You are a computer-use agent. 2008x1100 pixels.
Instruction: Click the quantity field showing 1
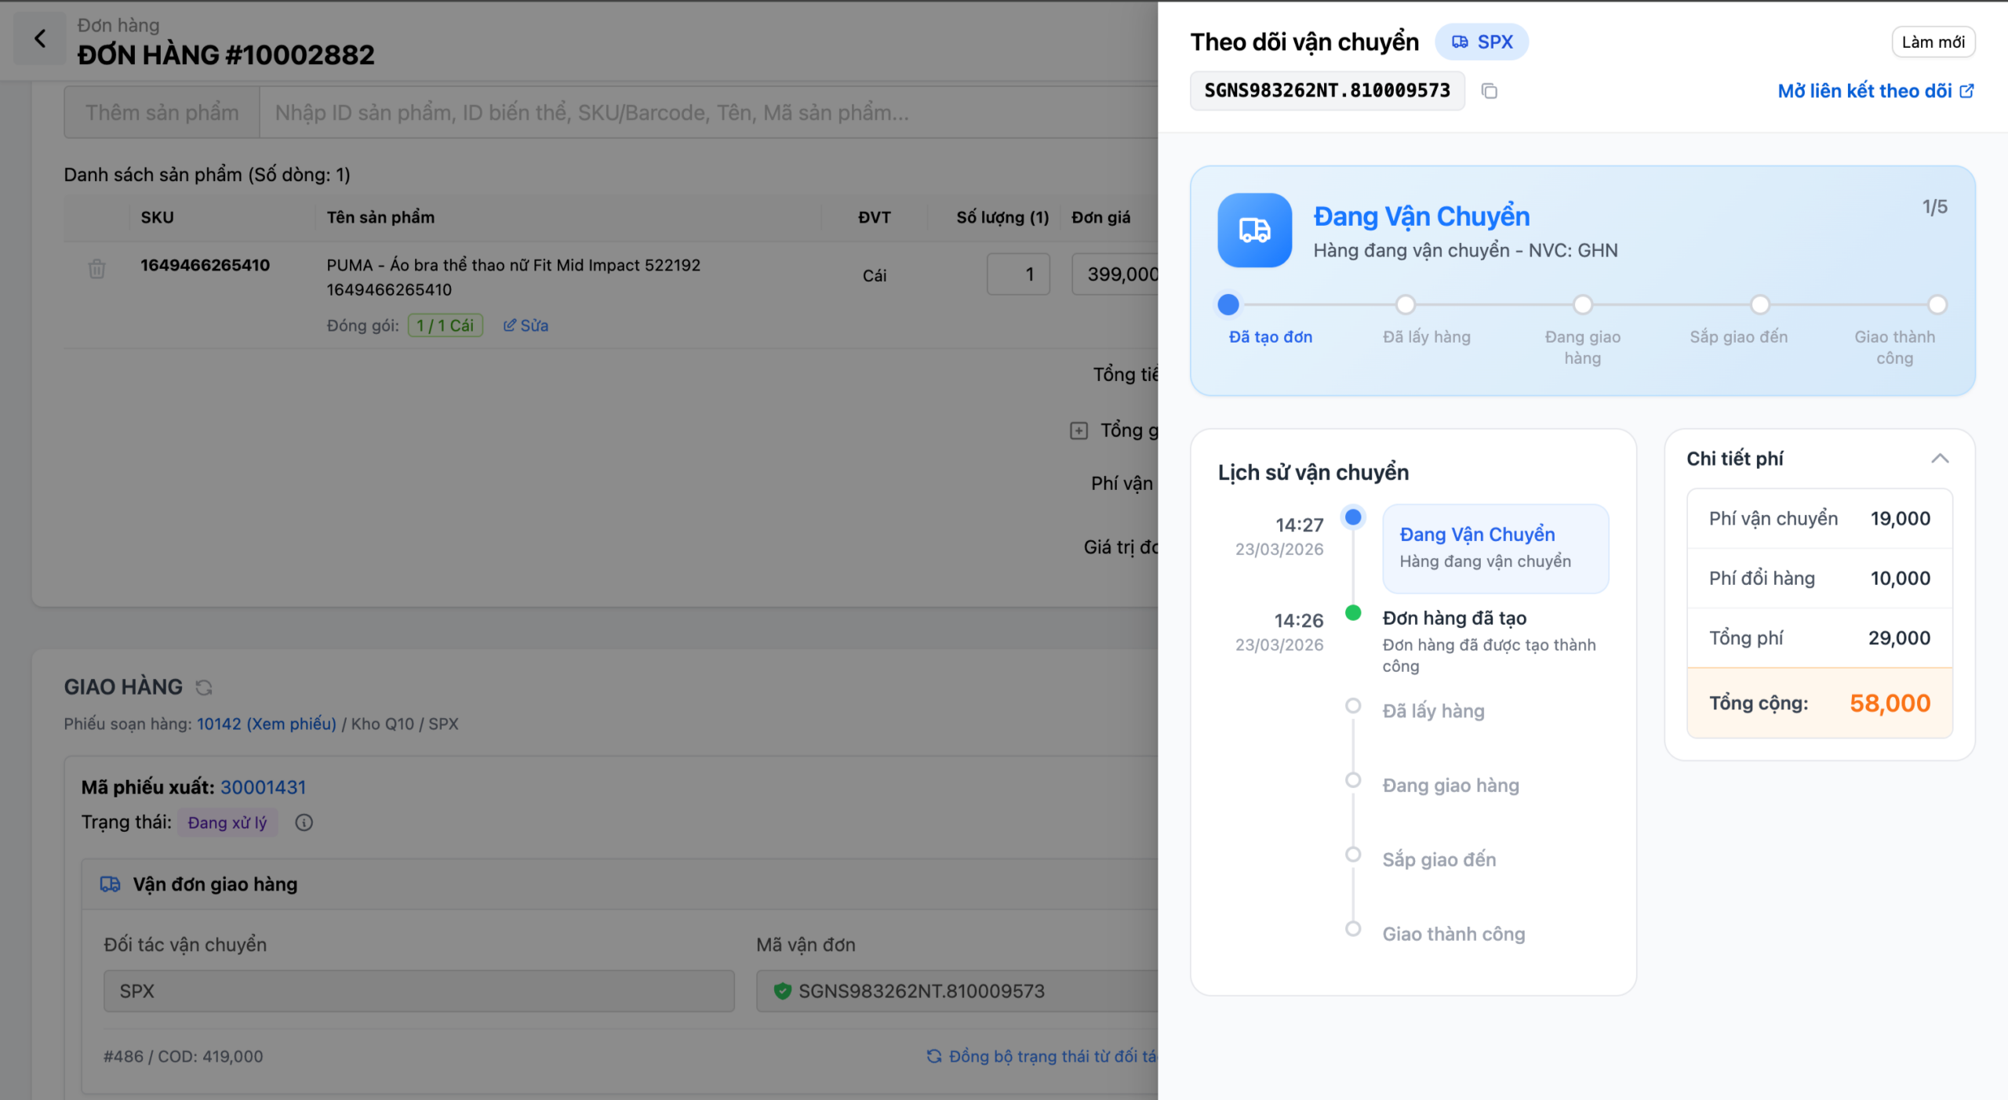click(x=1017, y=274)
